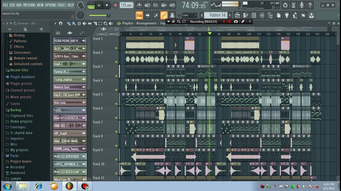This screenshot has width=341, height=191.
Task: Click the browser search magnifier icon
Action: coord(15,23)
